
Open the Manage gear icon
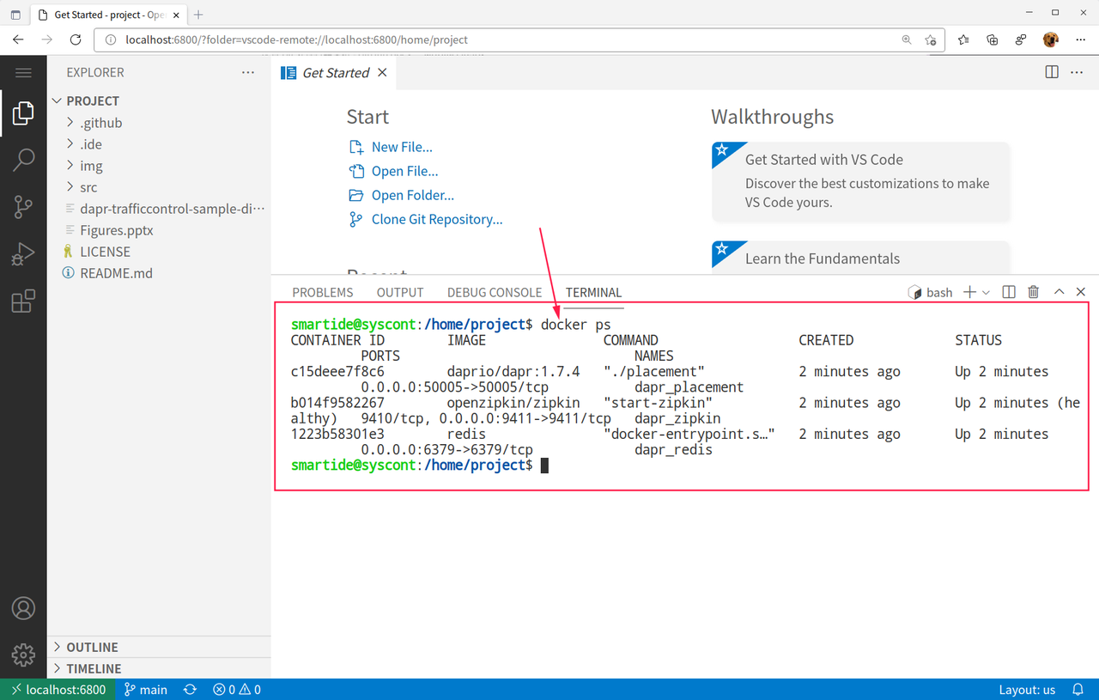pos(23,654)
